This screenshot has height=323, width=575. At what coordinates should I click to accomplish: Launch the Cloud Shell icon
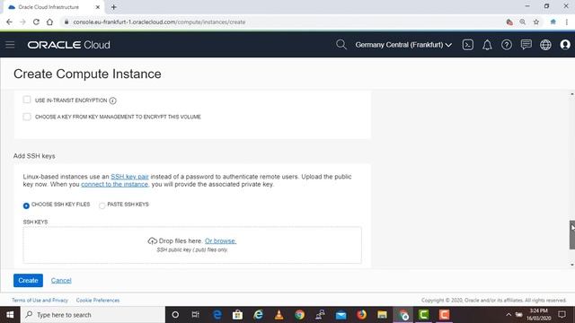coord(467,45)
